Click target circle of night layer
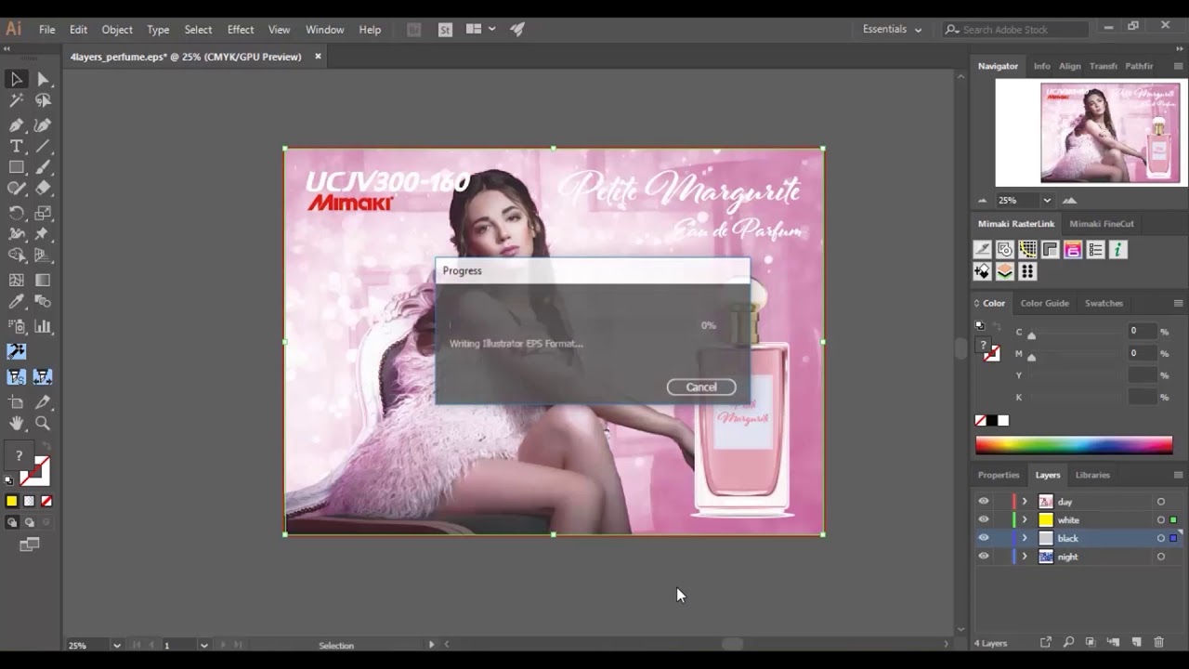 (x=1160, y=557)
